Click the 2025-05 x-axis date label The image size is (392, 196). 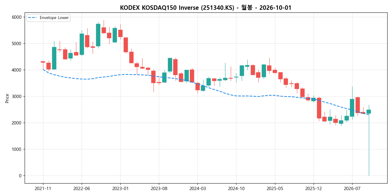(275, 188)
